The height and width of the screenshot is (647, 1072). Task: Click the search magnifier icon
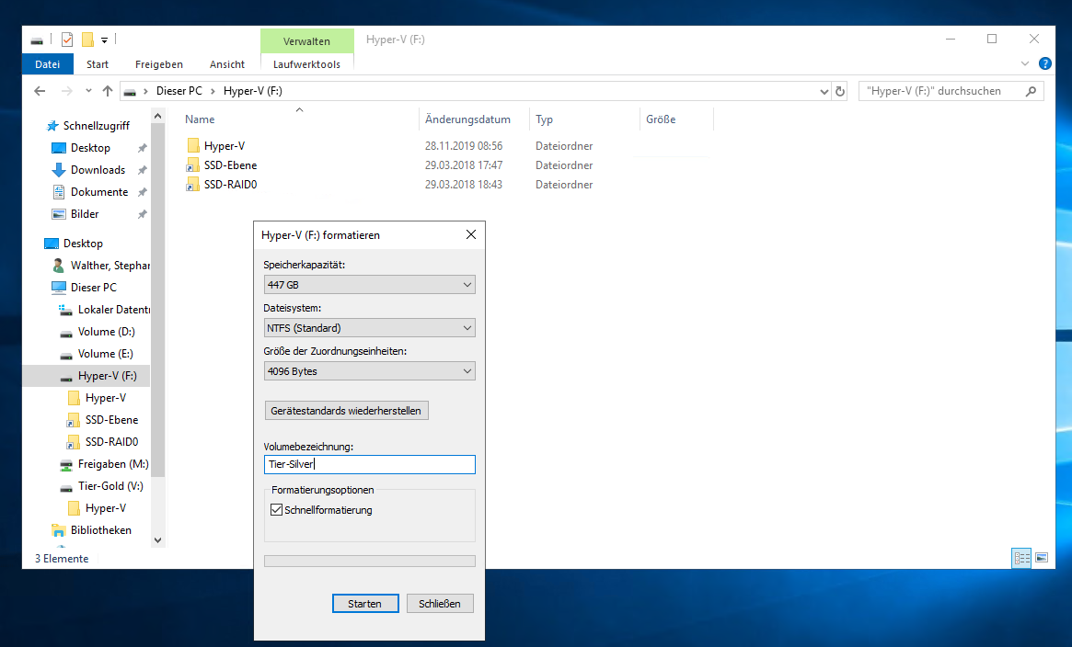point(1031,91)
